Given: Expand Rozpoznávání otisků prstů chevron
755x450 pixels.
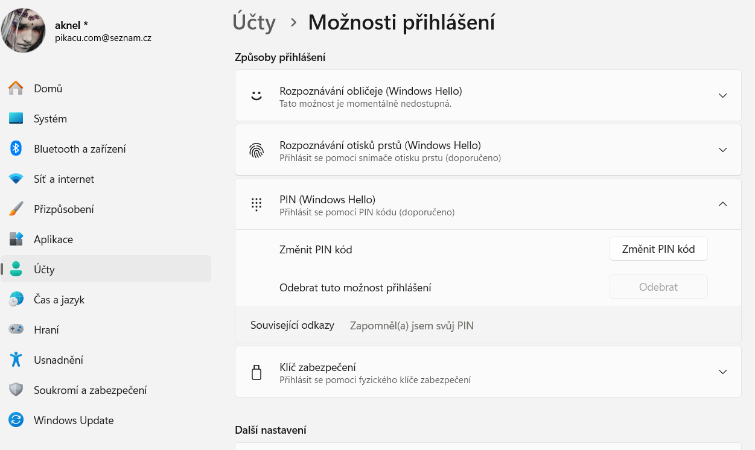Looking at the screenshot, I should click(x=723, y=150).
